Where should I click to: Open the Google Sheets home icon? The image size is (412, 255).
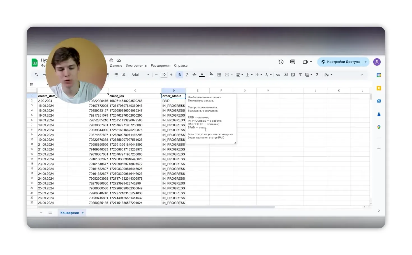34,62
